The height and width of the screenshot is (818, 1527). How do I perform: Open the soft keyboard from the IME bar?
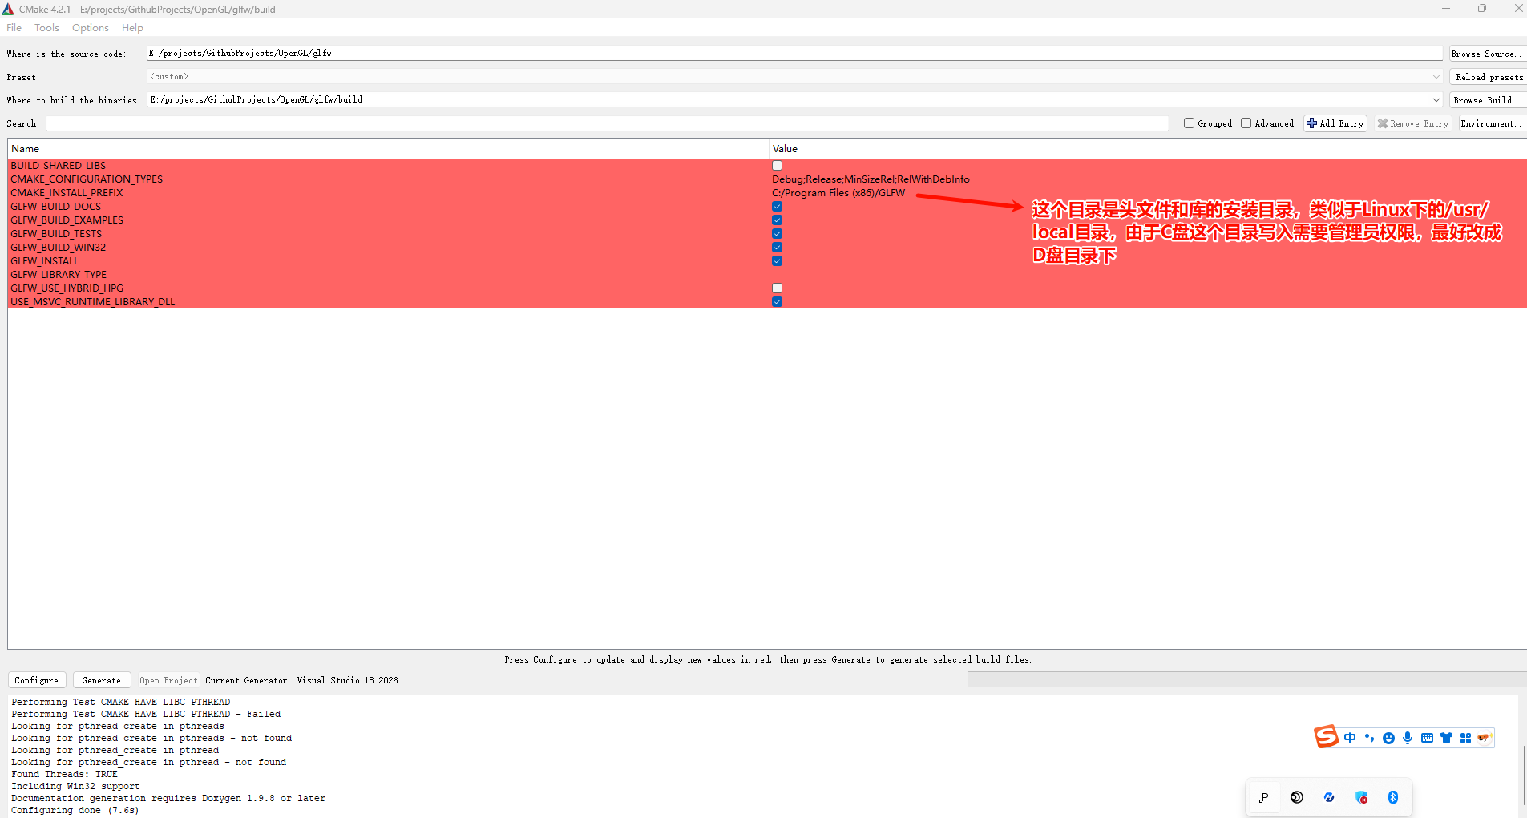click(x=1427, y=738)
